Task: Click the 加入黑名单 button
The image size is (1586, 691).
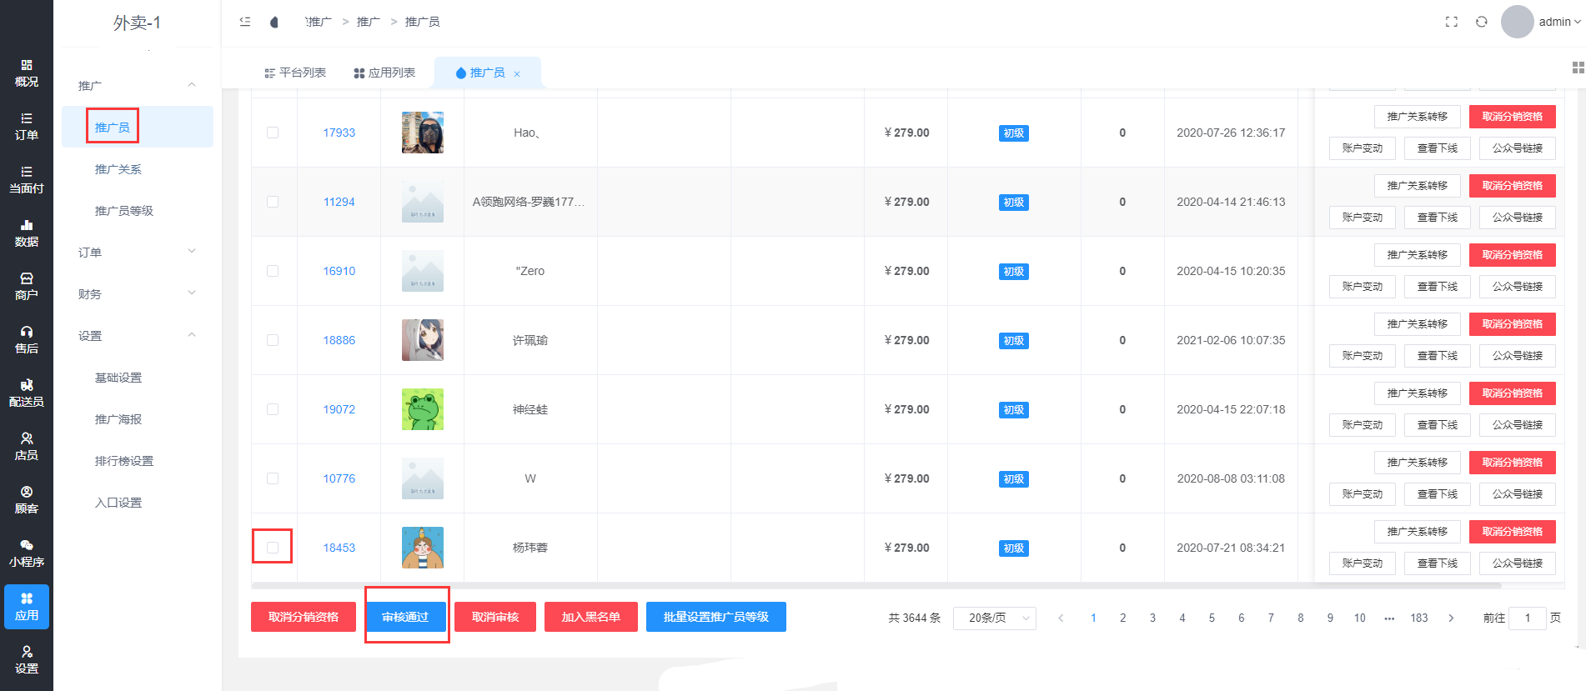Action: click(591, 617)
